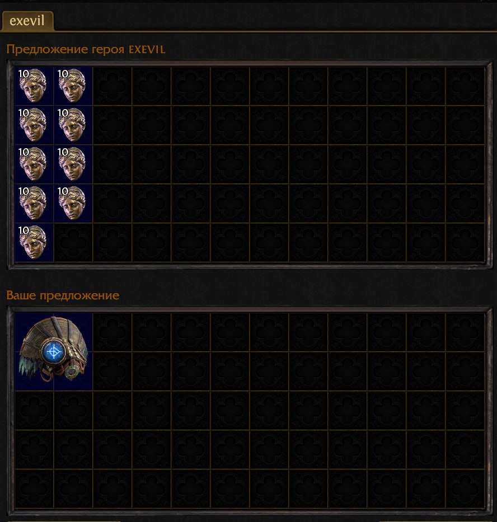The height and width of the screenshot is (522, 497).
Task: Click the bottom-right slot of EXEVIL's offer grid
Action: point(465,243)
